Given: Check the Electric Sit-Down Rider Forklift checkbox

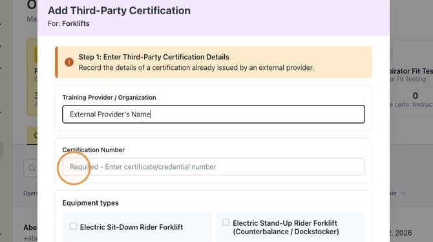Looking at the screenshot, I should tap(73, 226).
